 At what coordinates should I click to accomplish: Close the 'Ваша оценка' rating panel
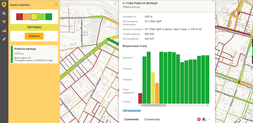tap(56, 4)
